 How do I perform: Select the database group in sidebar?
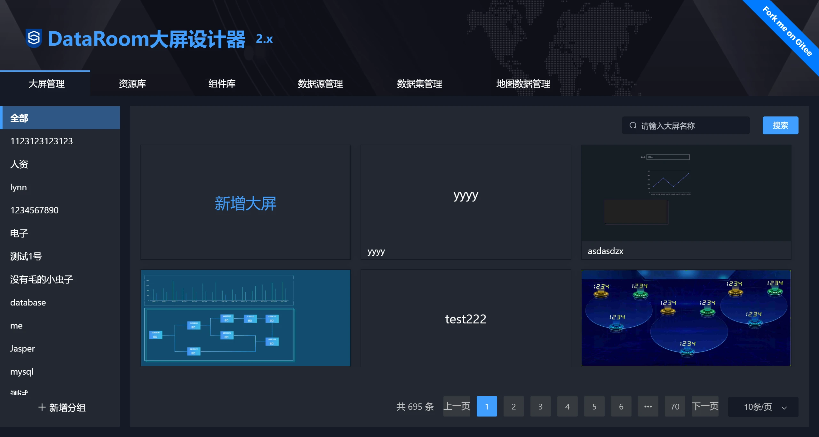(x=28, y=302)
